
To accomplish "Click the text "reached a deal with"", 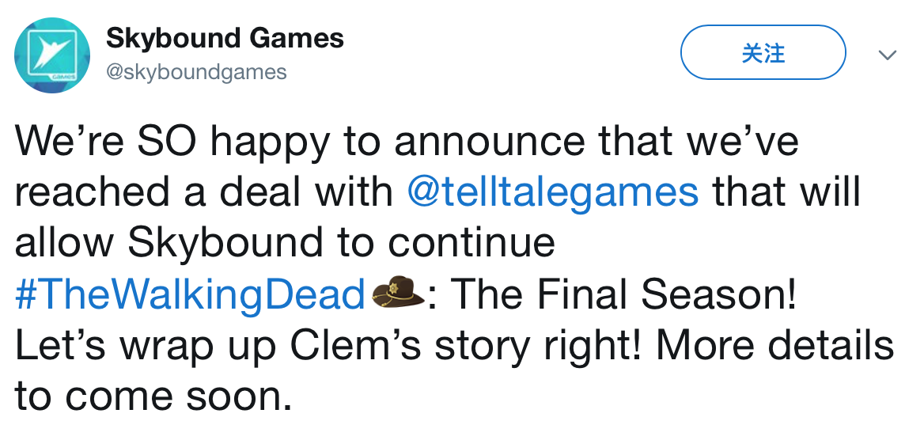I will [x=206, y=192].
